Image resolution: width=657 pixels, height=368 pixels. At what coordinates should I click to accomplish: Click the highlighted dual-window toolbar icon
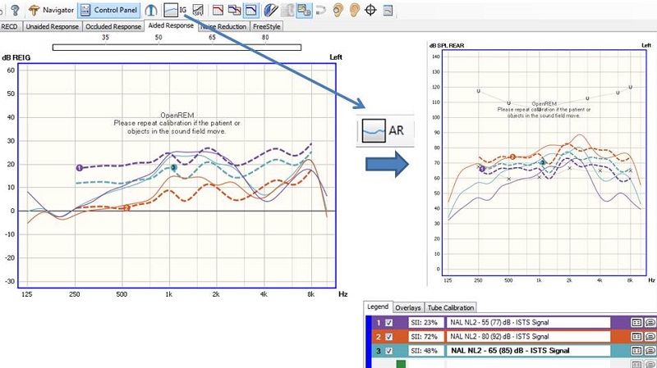(304, 10)
